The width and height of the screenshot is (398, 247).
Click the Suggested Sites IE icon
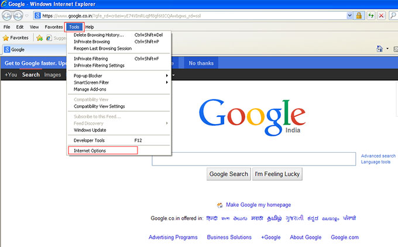(49, 38)
